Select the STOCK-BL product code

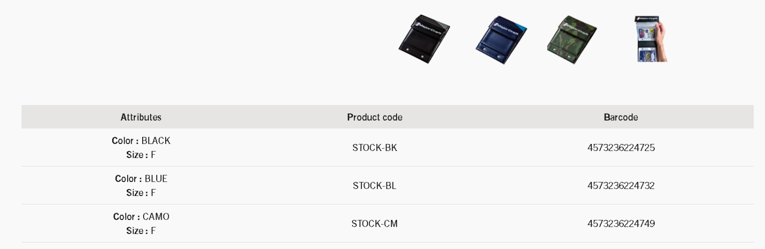(374, 185)
